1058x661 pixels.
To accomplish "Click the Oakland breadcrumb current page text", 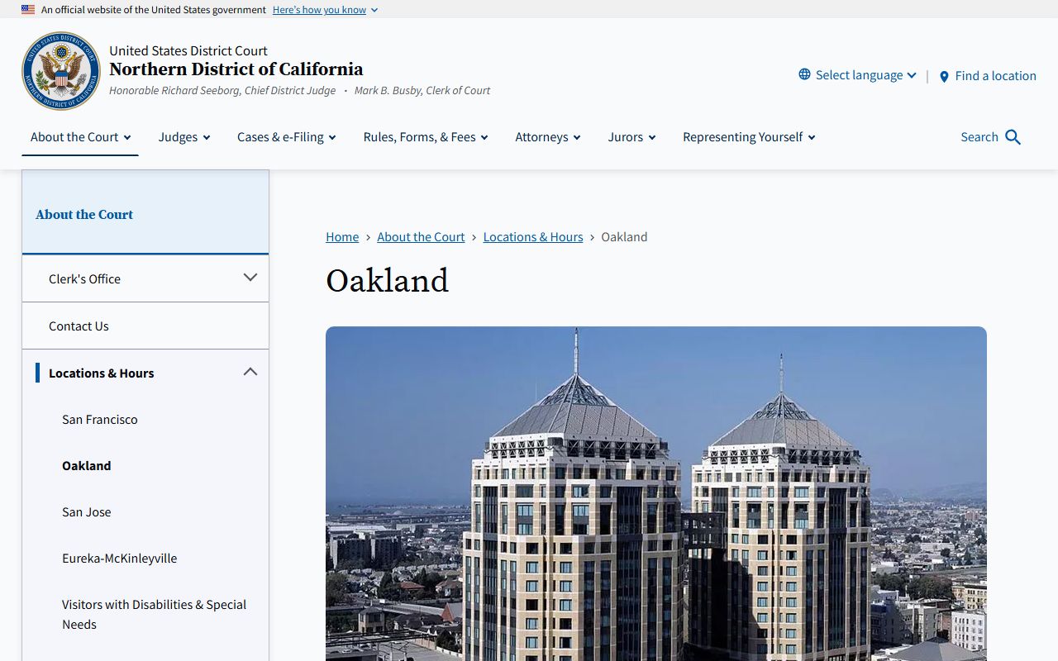I will pyautogui.click(x=624, y=237).
